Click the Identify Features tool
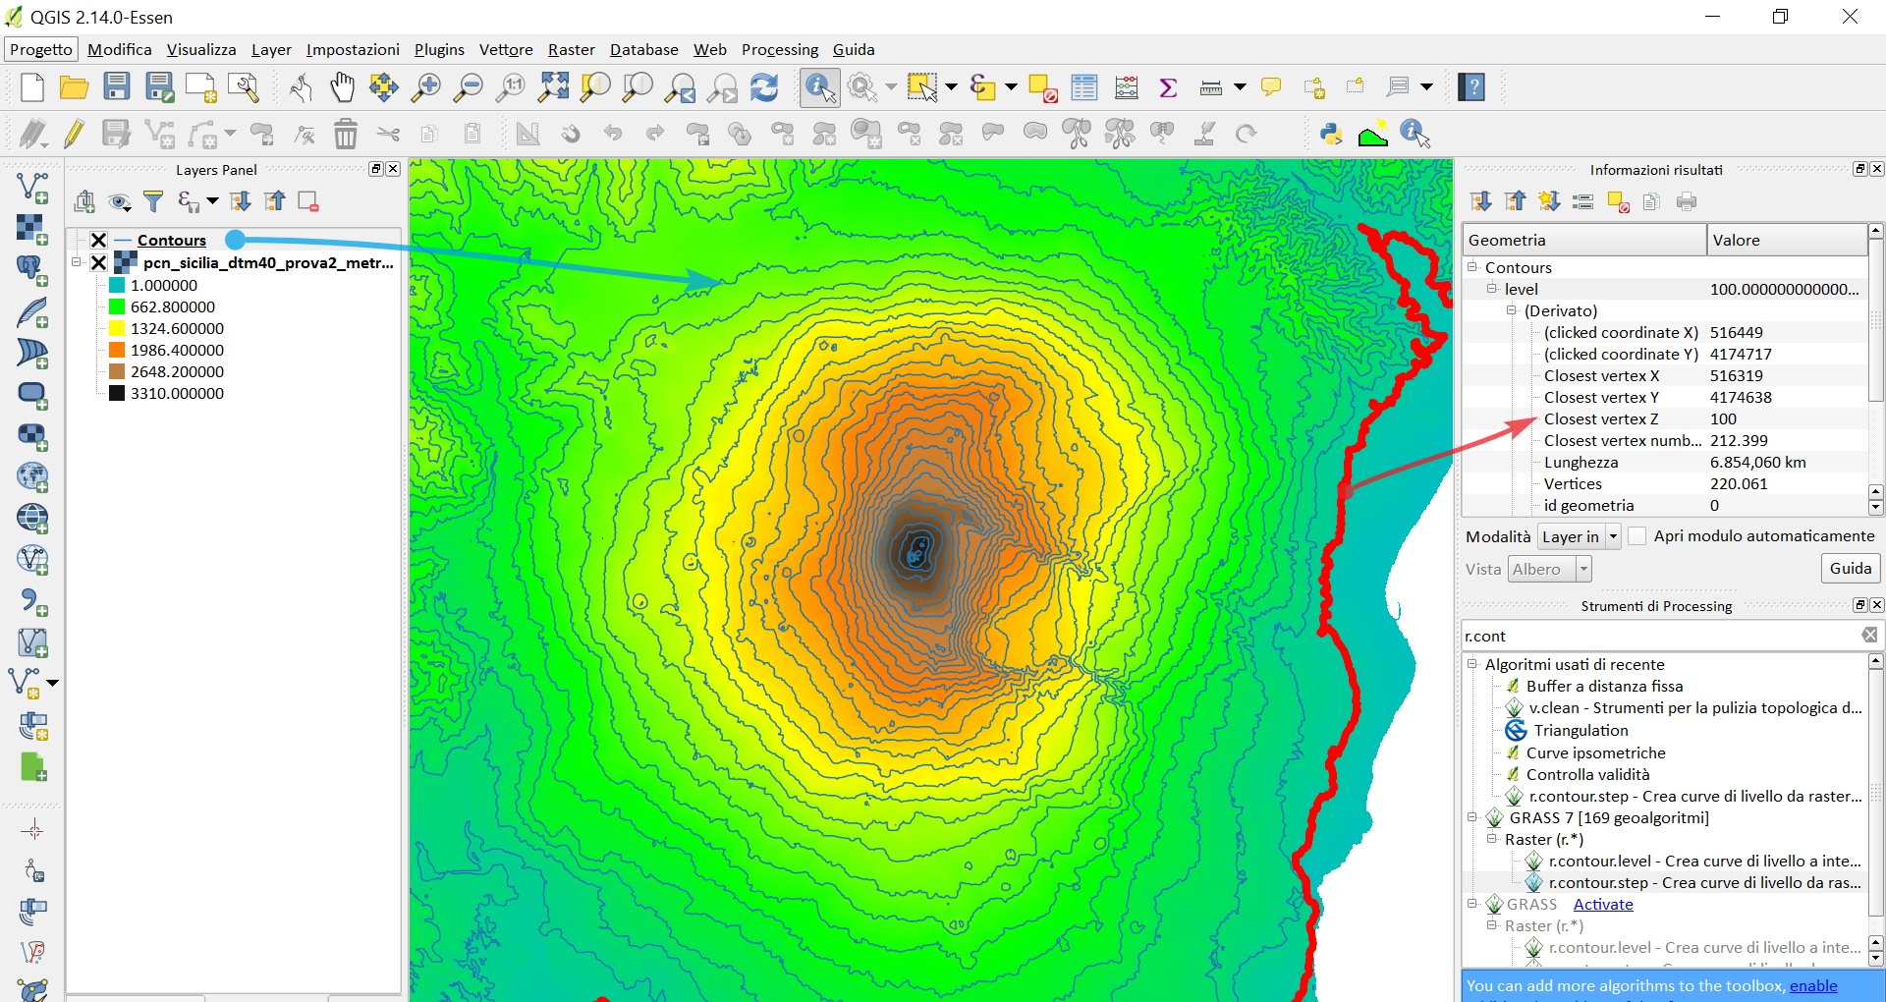This screenshot has width=1886, height=1002. coord(819,87)
